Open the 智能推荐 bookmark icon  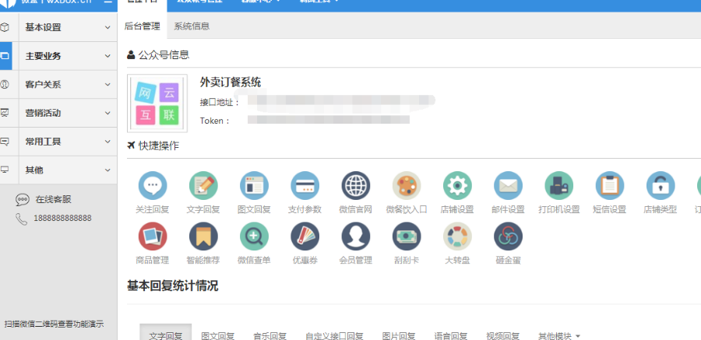pyautogui.click(x=203, y=237)
